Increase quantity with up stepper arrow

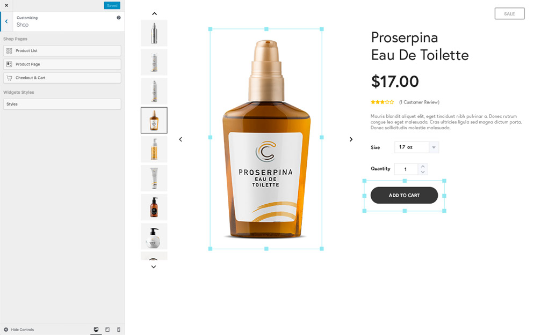tap(423, 166)
